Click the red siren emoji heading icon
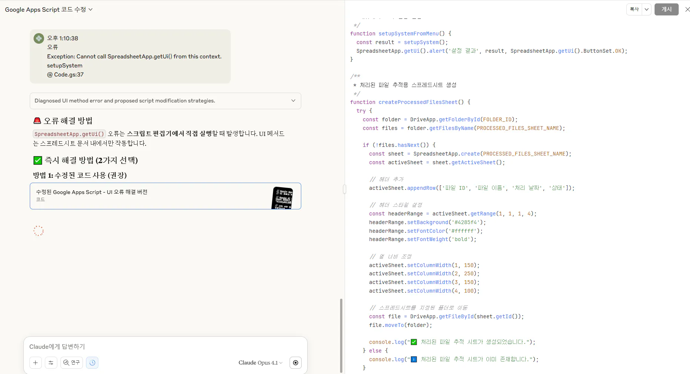Screen dimensions: 690x374 pyautogui.click(x=37, y=121)
